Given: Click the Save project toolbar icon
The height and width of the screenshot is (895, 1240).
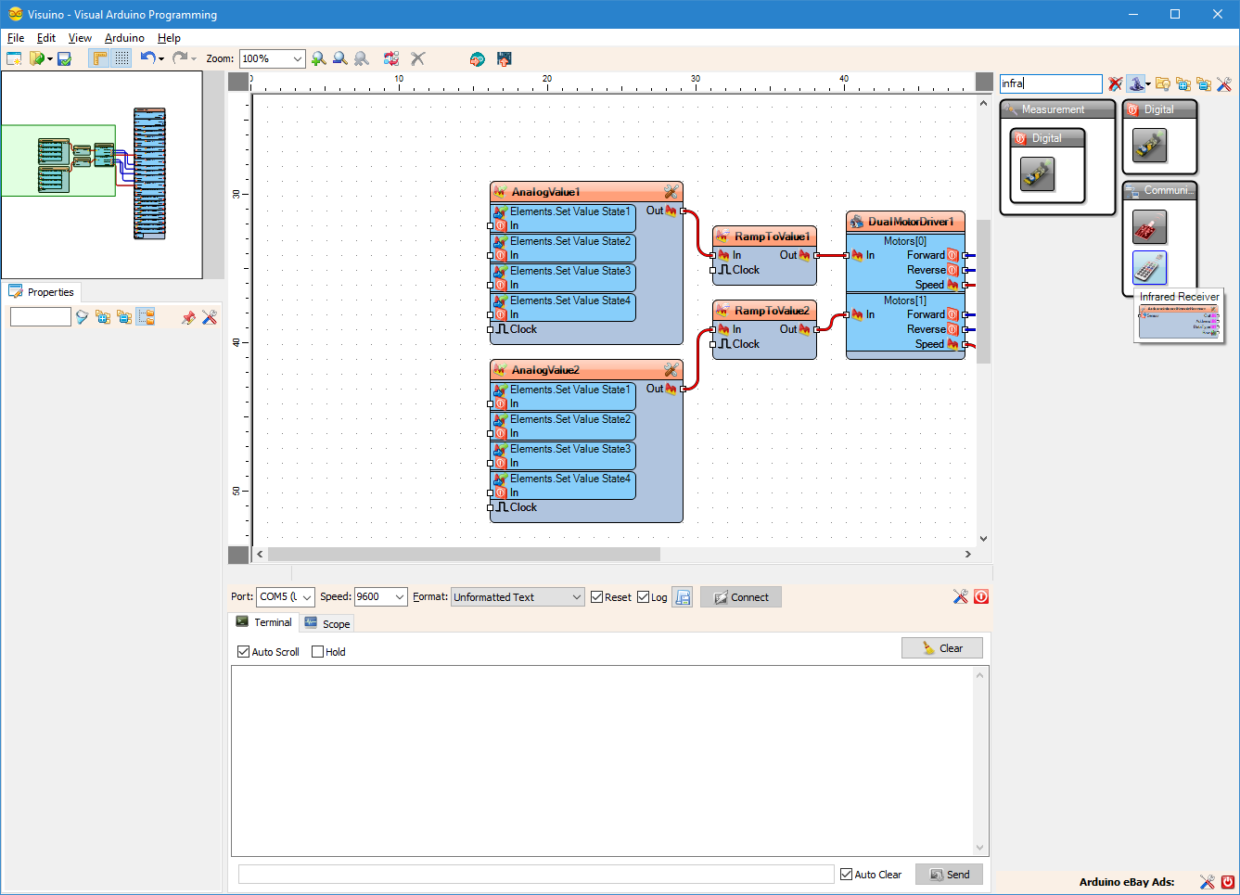Looking at the screenshot, I should 64,58.
